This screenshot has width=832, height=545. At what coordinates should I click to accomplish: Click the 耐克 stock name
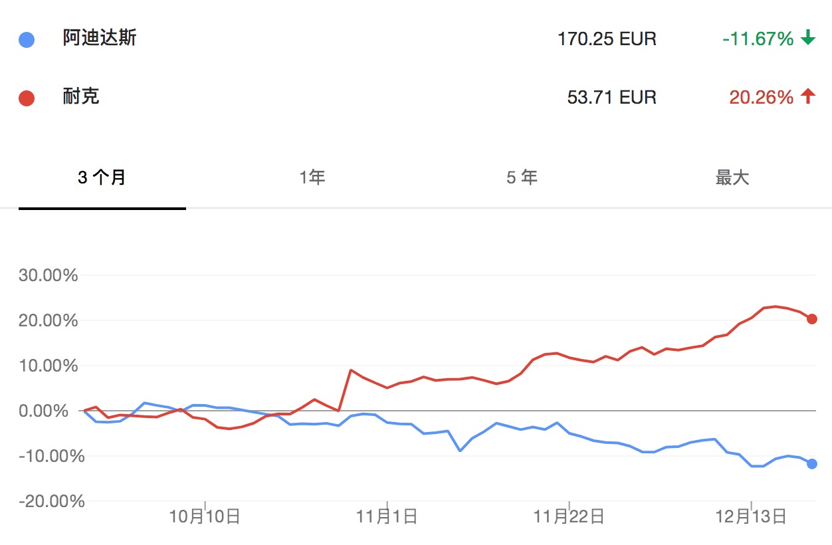pos(81,97)
